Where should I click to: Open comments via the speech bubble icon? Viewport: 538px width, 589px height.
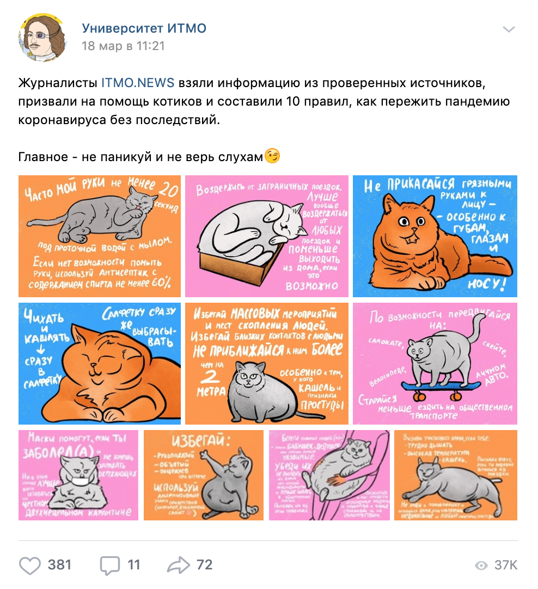(x=109, y=565)
